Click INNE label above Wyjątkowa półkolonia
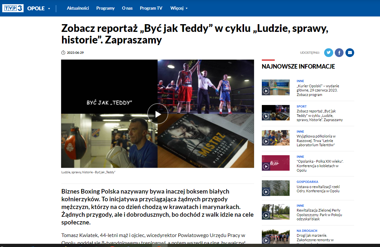 tap(300, 131)
